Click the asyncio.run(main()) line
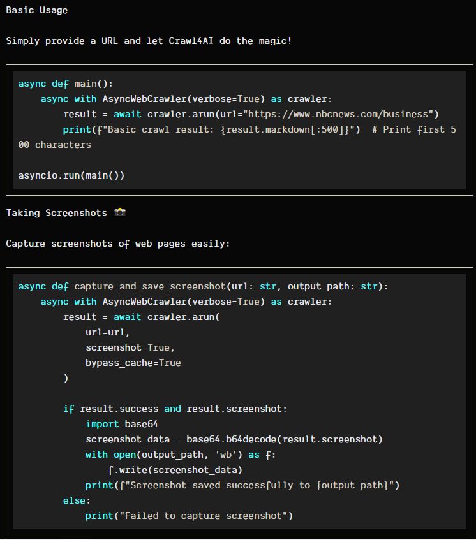This screenshot has height=540, width=476. click(71, 175)
